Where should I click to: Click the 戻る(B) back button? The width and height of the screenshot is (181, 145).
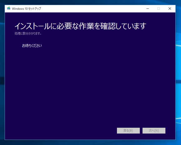tap(128, 131)
